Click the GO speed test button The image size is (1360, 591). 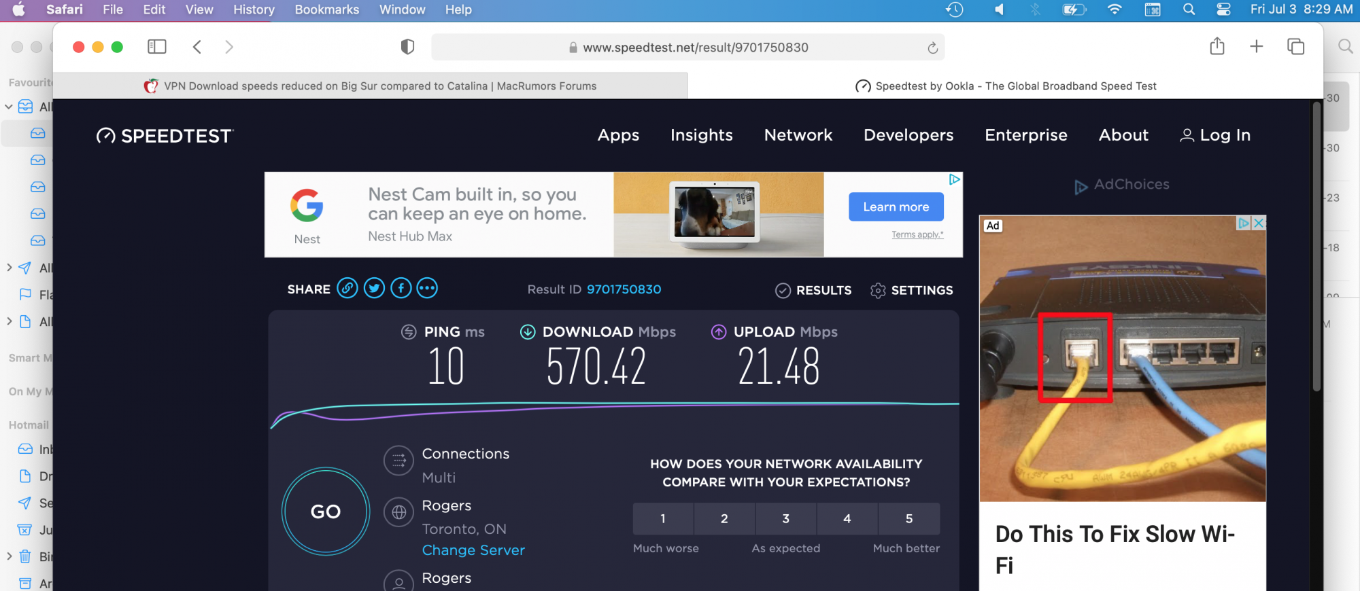point(326,512)
